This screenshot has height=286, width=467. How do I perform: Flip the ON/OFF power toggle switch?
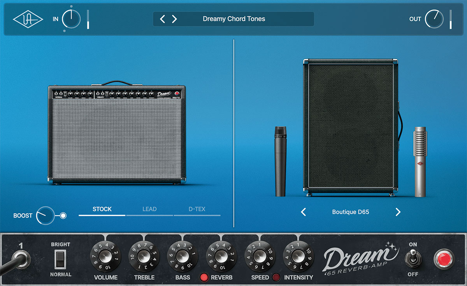[x=413, y=258]
